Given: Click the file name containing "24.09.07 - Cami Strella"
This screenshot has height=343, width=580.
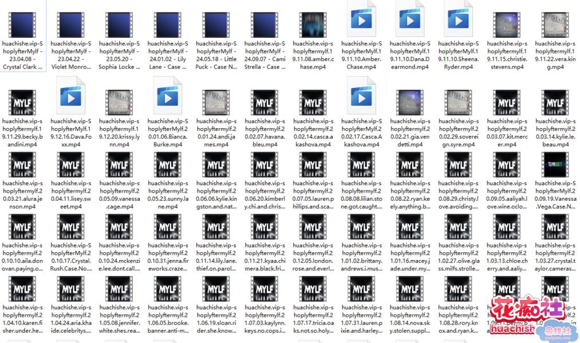Looking at the screenshot, I should pyautogui.click(x=265, y=55).
